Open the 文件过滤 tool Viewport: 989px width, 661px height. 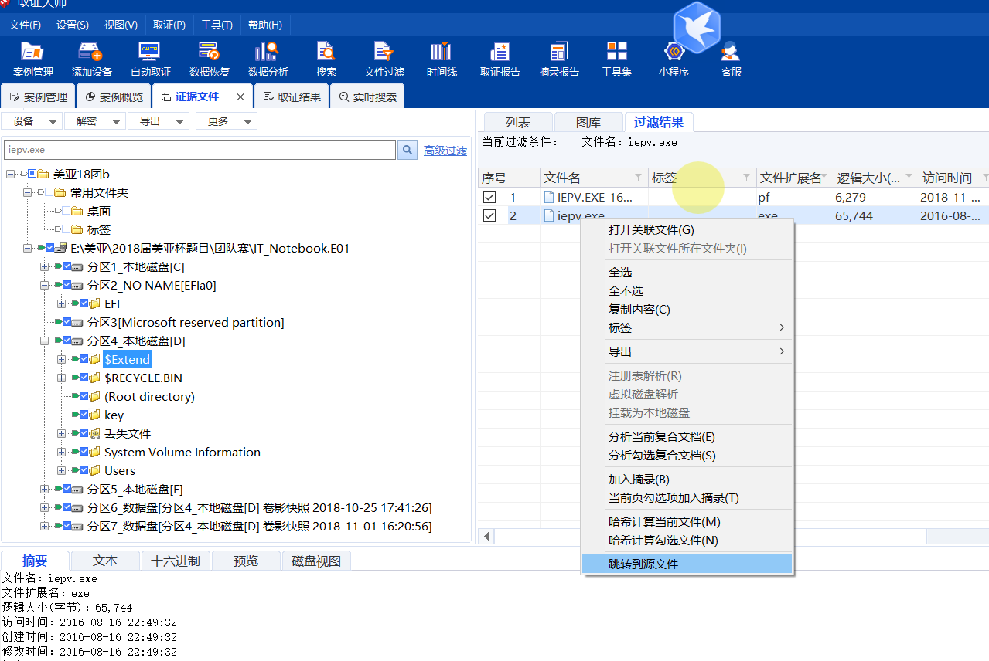click(x=384, y=59)
